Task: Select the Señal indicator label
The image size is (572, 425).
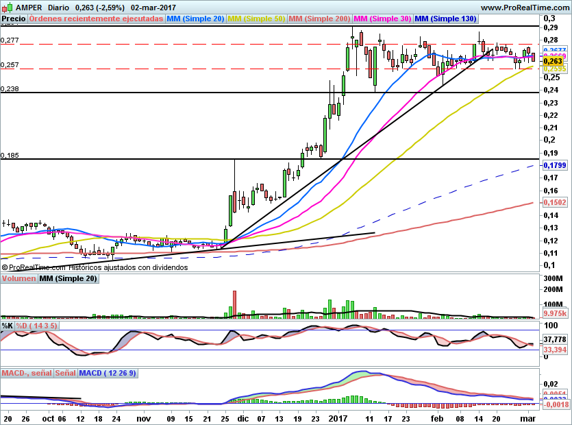Action: click(66, 373)
